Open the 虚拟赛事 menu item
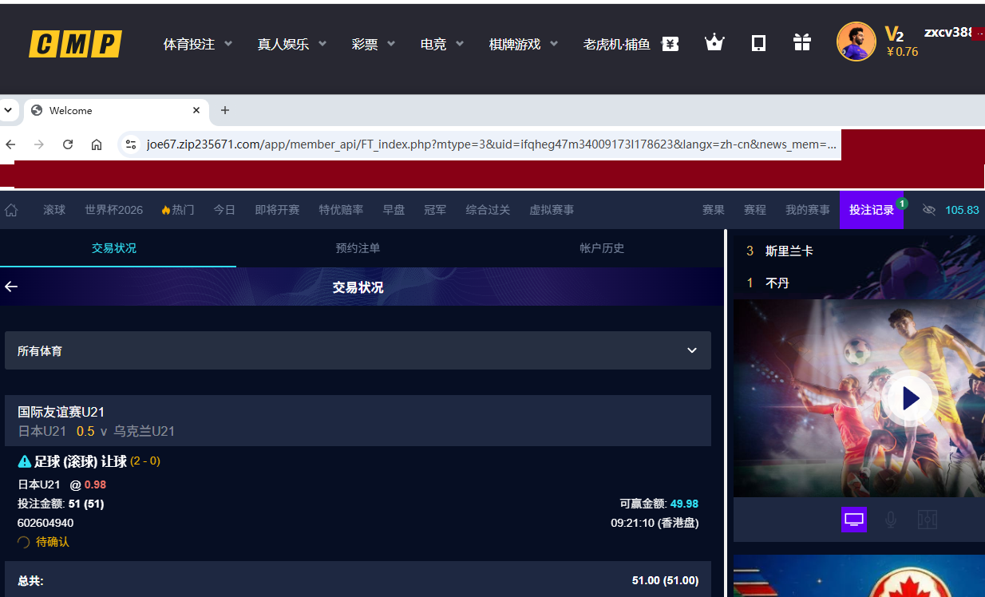 pyautogui.click(x=552, y=210)
